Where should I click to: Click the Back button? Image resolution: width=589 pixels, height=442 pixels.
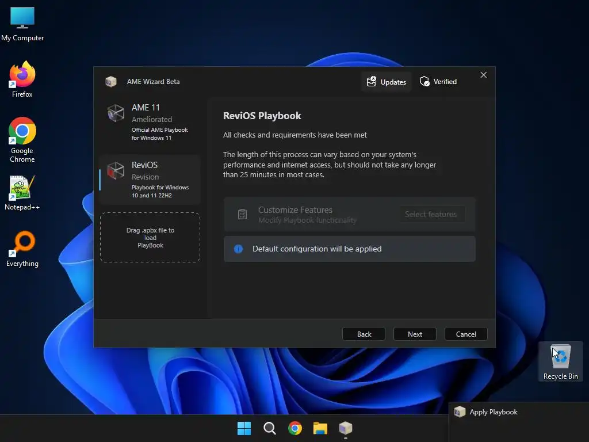click(364, 334)
